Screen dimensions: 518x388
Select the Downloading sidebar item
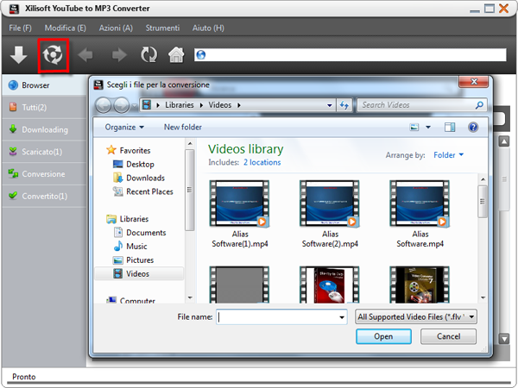(x=44, y=129)
